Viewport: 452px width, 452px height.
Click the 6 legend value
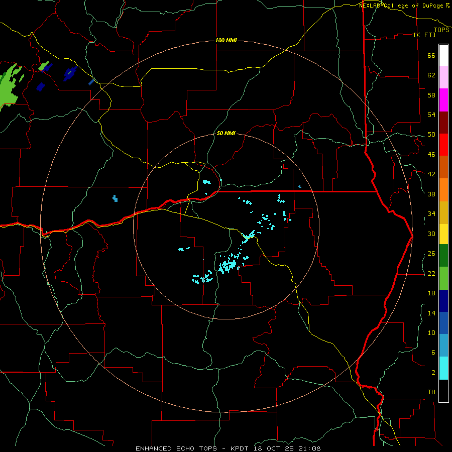coord(433,353)
